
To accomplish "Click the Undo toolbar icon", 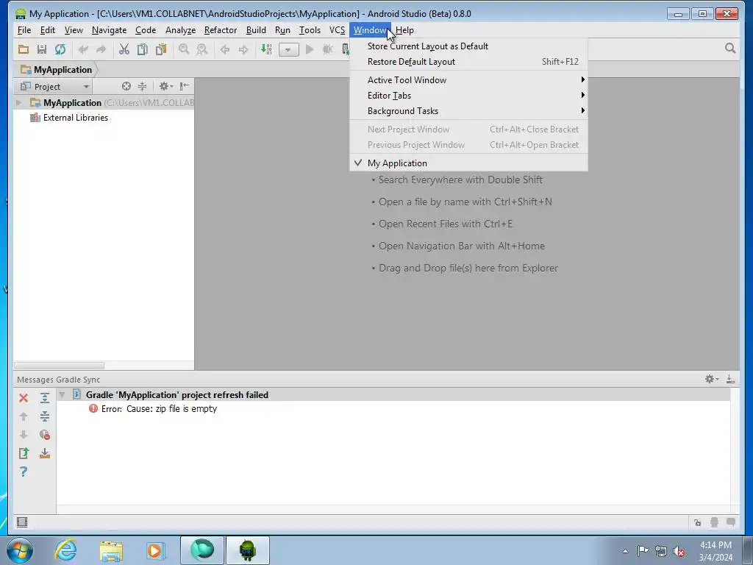I will click(83, 49).
